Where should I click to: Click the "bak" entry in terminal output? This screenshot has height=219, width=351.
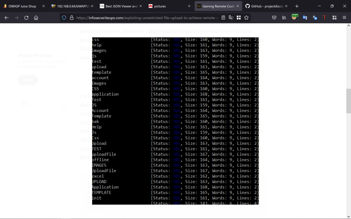click(96, 121)
